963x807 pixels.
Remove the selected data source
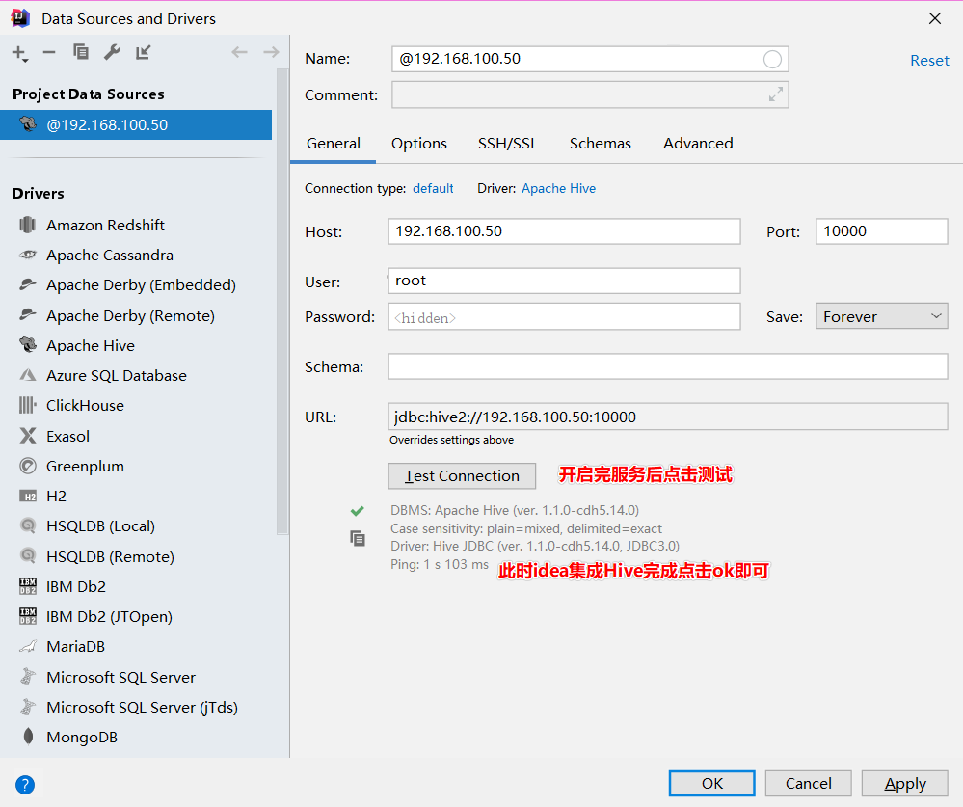point(50,53)
